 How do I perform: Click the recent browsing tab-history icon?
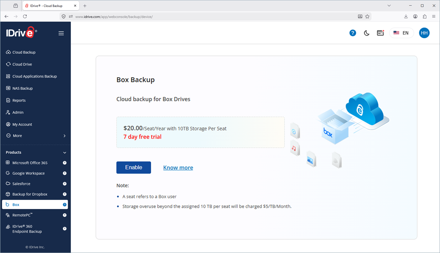[x=16, y=6]
